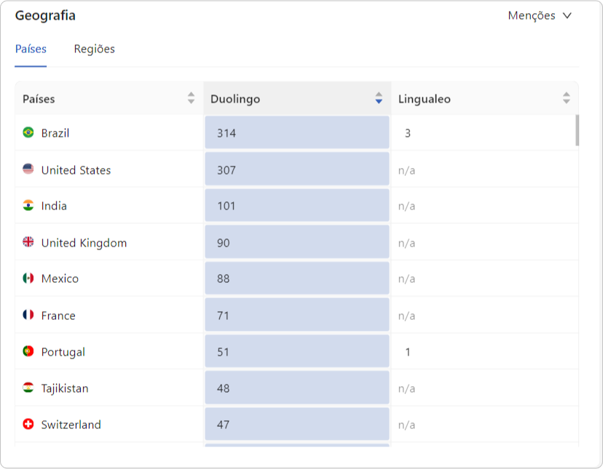Viewport: 603px width, 469px height.
Task: Click Duolingo value 307 for United States
Action: 226,170
